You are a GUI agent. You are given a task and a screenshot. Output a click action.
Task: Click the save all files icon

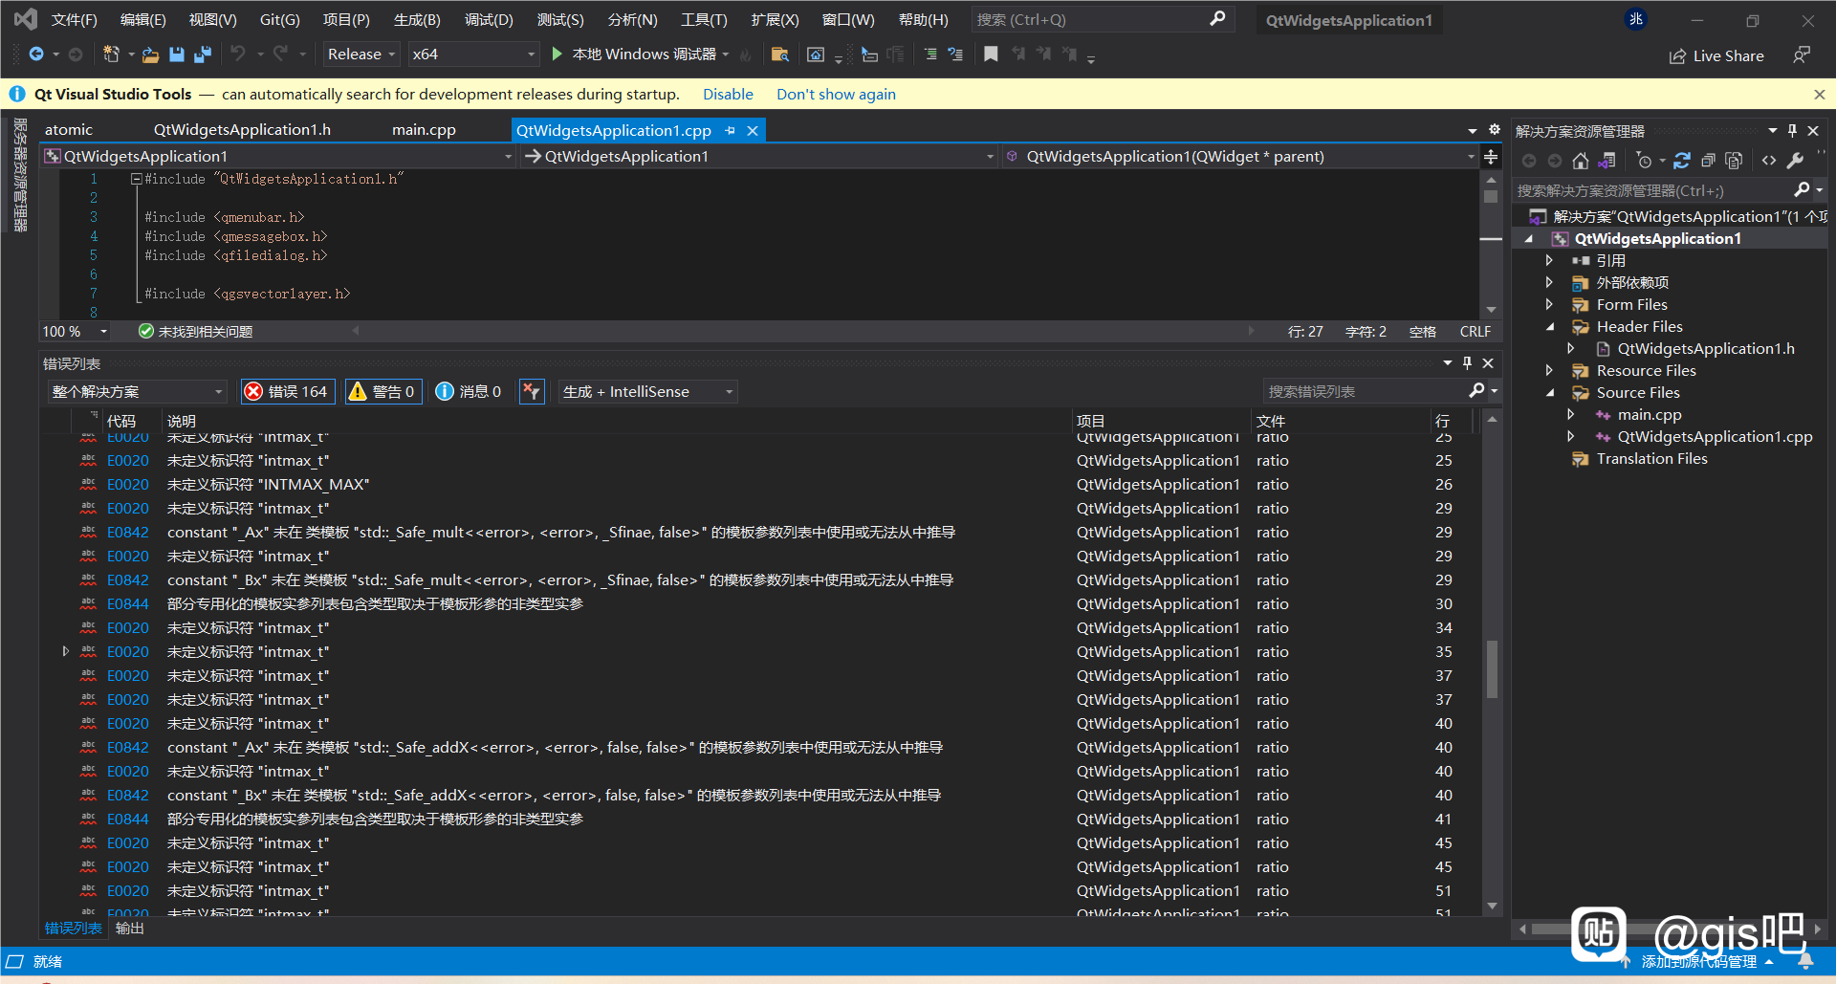pyautogui.click(x=202, y=55)
